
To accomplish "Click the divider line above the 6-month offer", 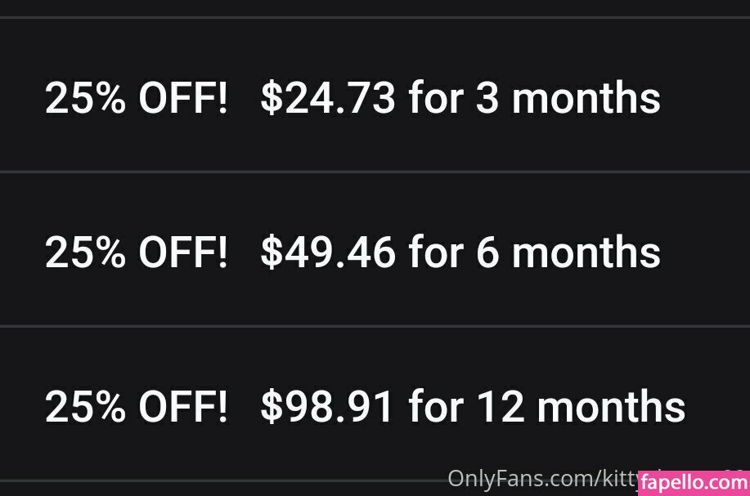I will tap(375, 172).
